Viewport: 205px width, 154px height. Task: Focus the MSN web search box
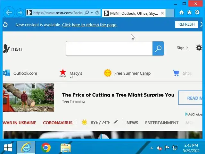pos(109,48)
